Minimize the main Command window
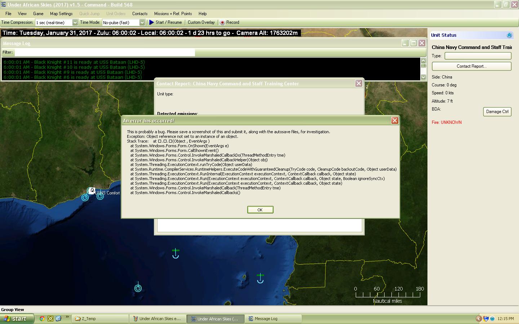Viewport: 519px width, 324px height. click(497, 5)
